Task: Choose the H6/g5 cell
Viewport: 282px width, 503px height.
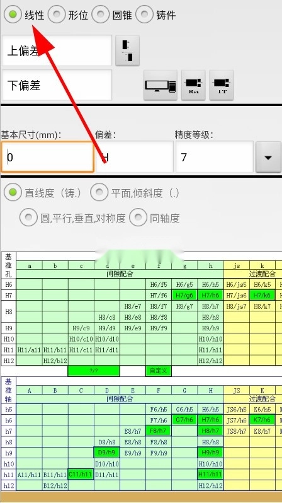Action: coord(184,284)
